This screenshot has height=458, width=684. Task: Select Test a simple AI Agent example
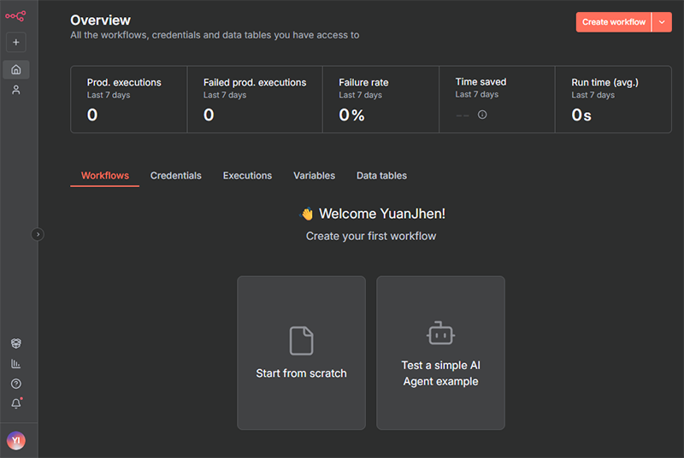(x=440, y=352)
